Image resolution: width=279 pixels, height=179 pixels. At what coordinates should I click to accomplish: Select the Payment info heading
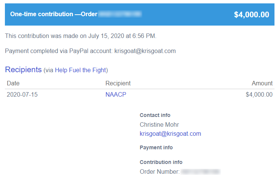pos(156,147)
